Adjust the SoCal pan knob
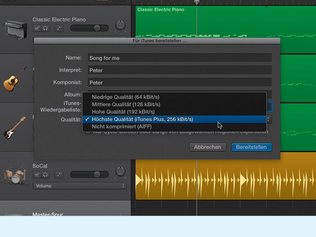This screenshot has height=237, width=316. coord(120,171)
